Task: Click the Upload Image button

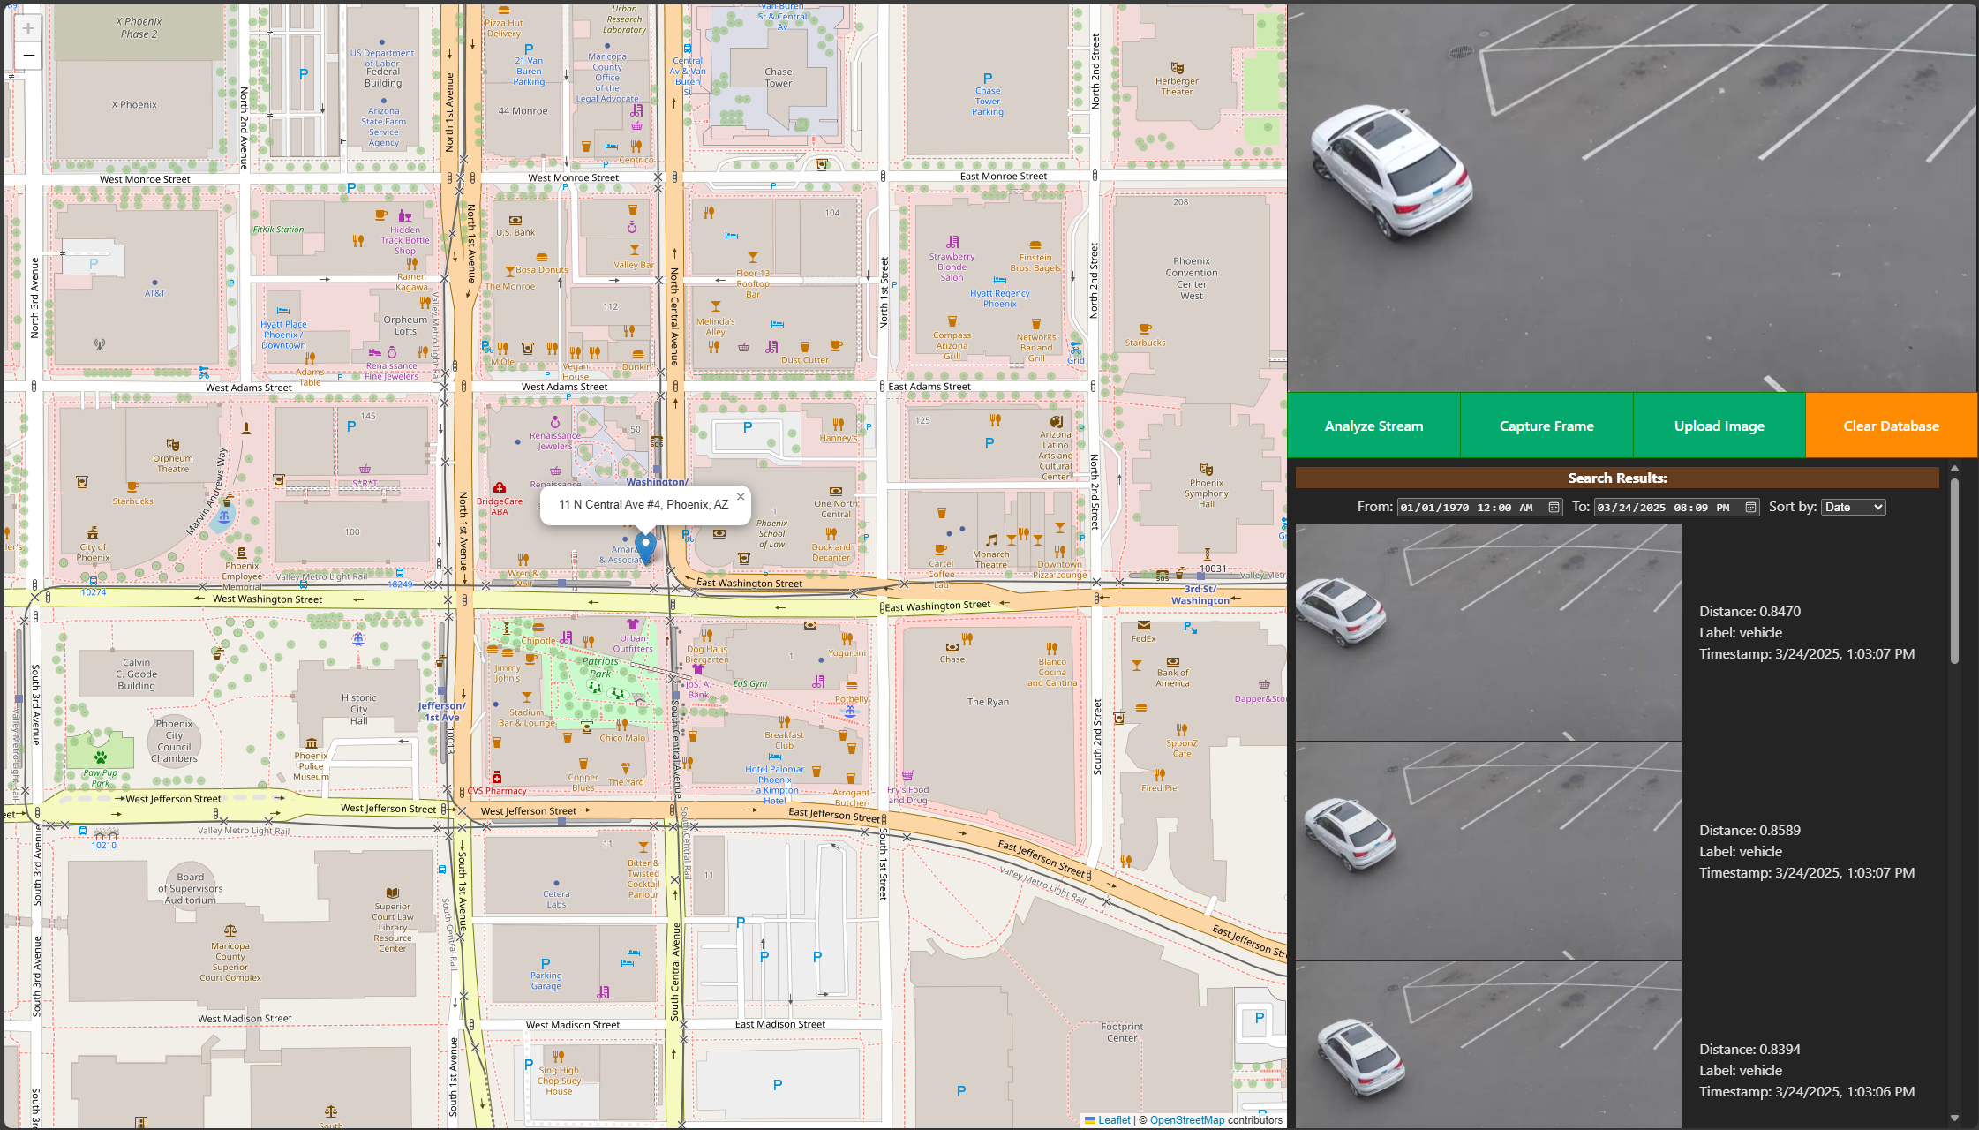Action: point(1719,426)
